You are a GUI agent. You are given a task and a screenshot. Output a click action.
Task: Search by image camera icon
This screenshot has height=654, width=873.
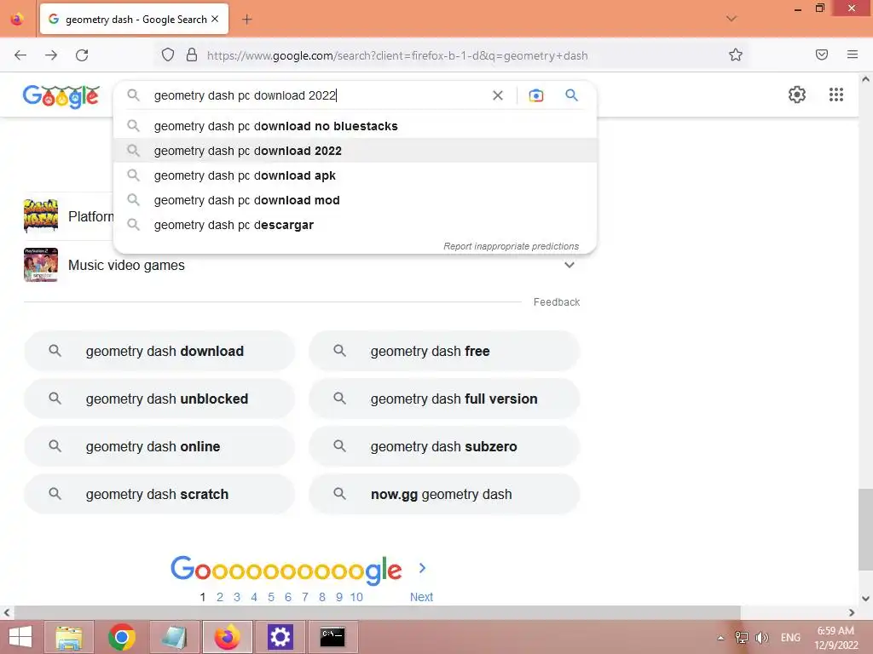[x=535, y=95]
